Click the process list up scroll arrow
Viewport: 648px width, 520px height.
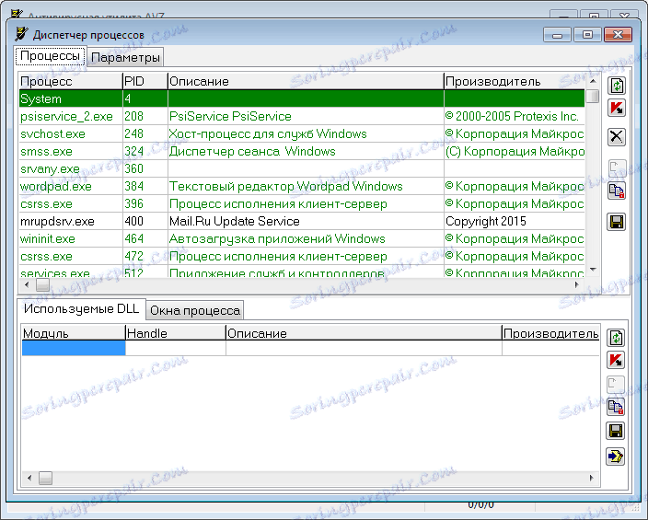(593, 81)
